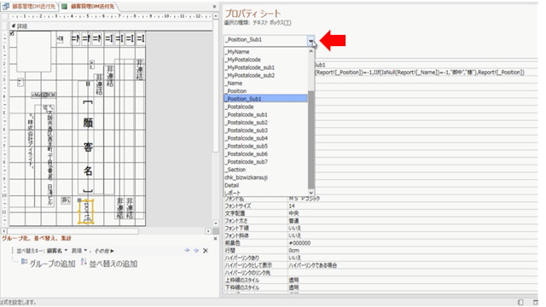
Task: Click the right arrow of design horizontal scrollbar
Action: tap(208, 231)
